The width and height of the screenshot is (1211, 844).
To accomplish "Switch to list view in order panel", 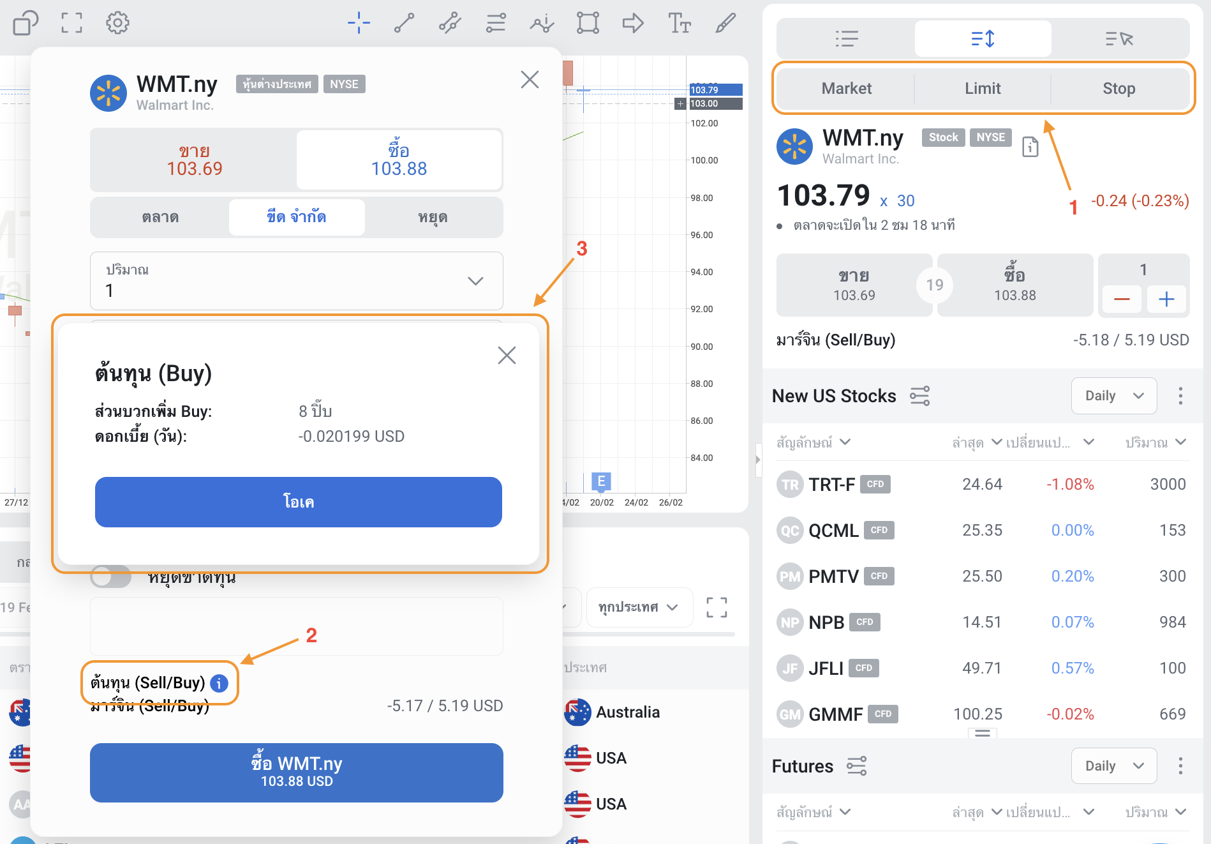I will click(847, 39).
